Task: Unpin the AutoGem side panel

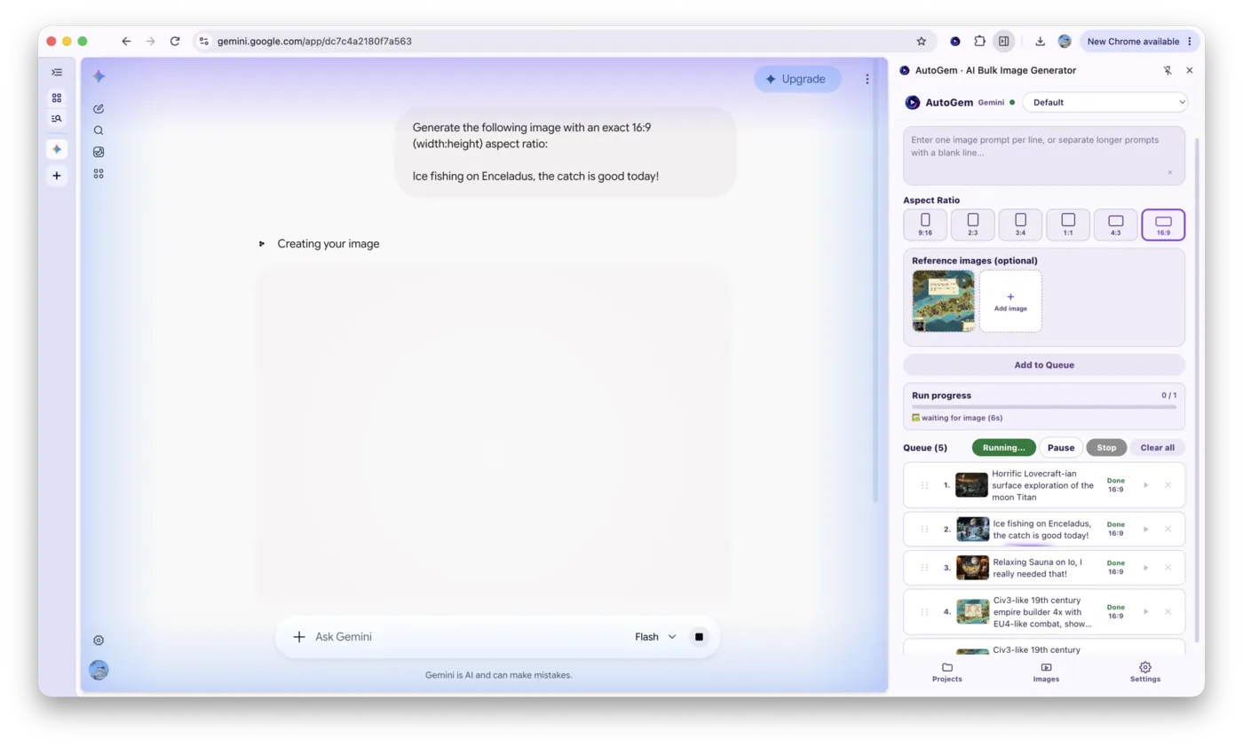Action: [1168, 70]
